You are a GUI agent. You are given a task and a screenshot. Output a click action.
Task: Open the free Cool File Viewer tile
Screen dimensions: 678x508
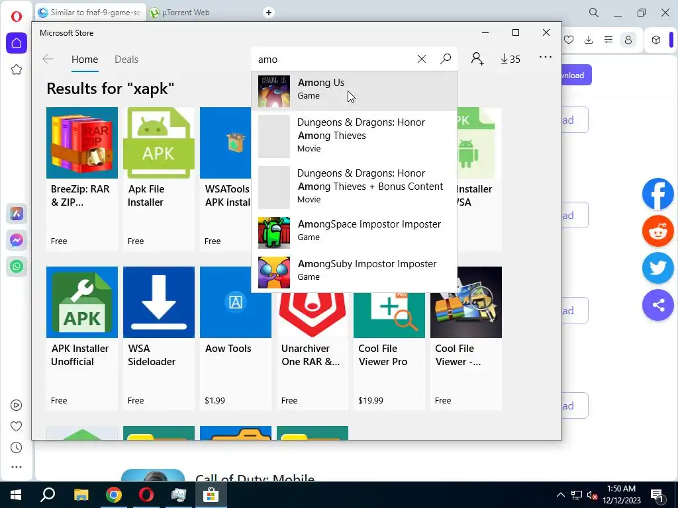click(466, 338)
